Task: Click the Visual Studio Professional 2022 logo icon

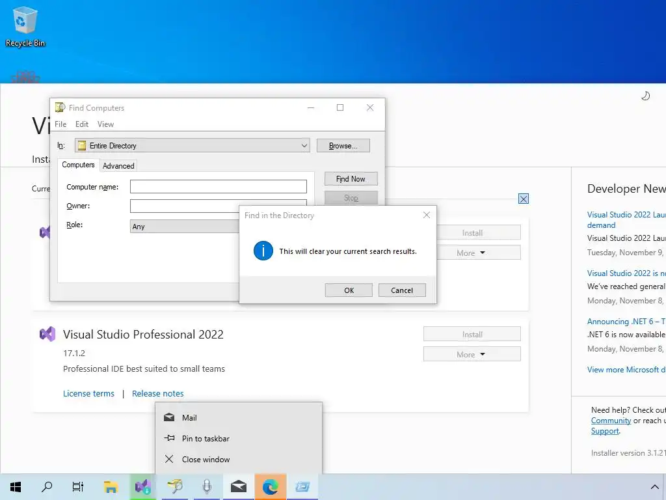Action: 47,334
